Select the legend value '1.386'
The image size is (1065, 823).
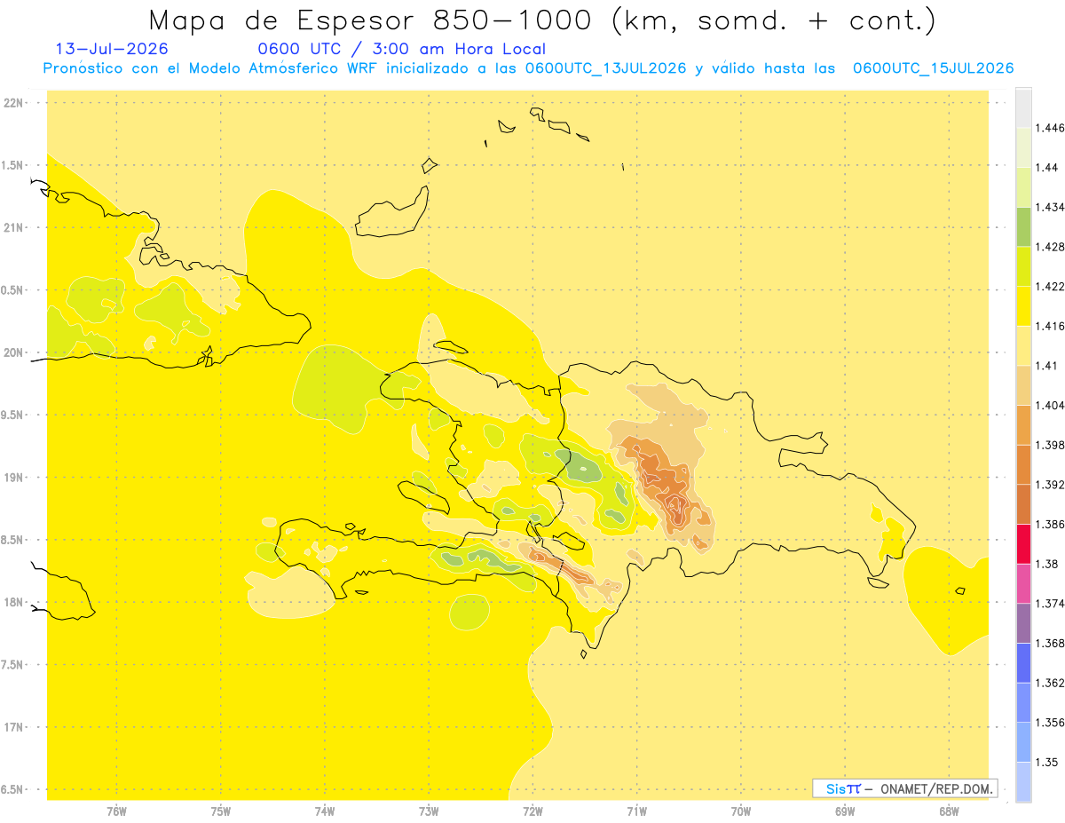[x=1050, y=524]
